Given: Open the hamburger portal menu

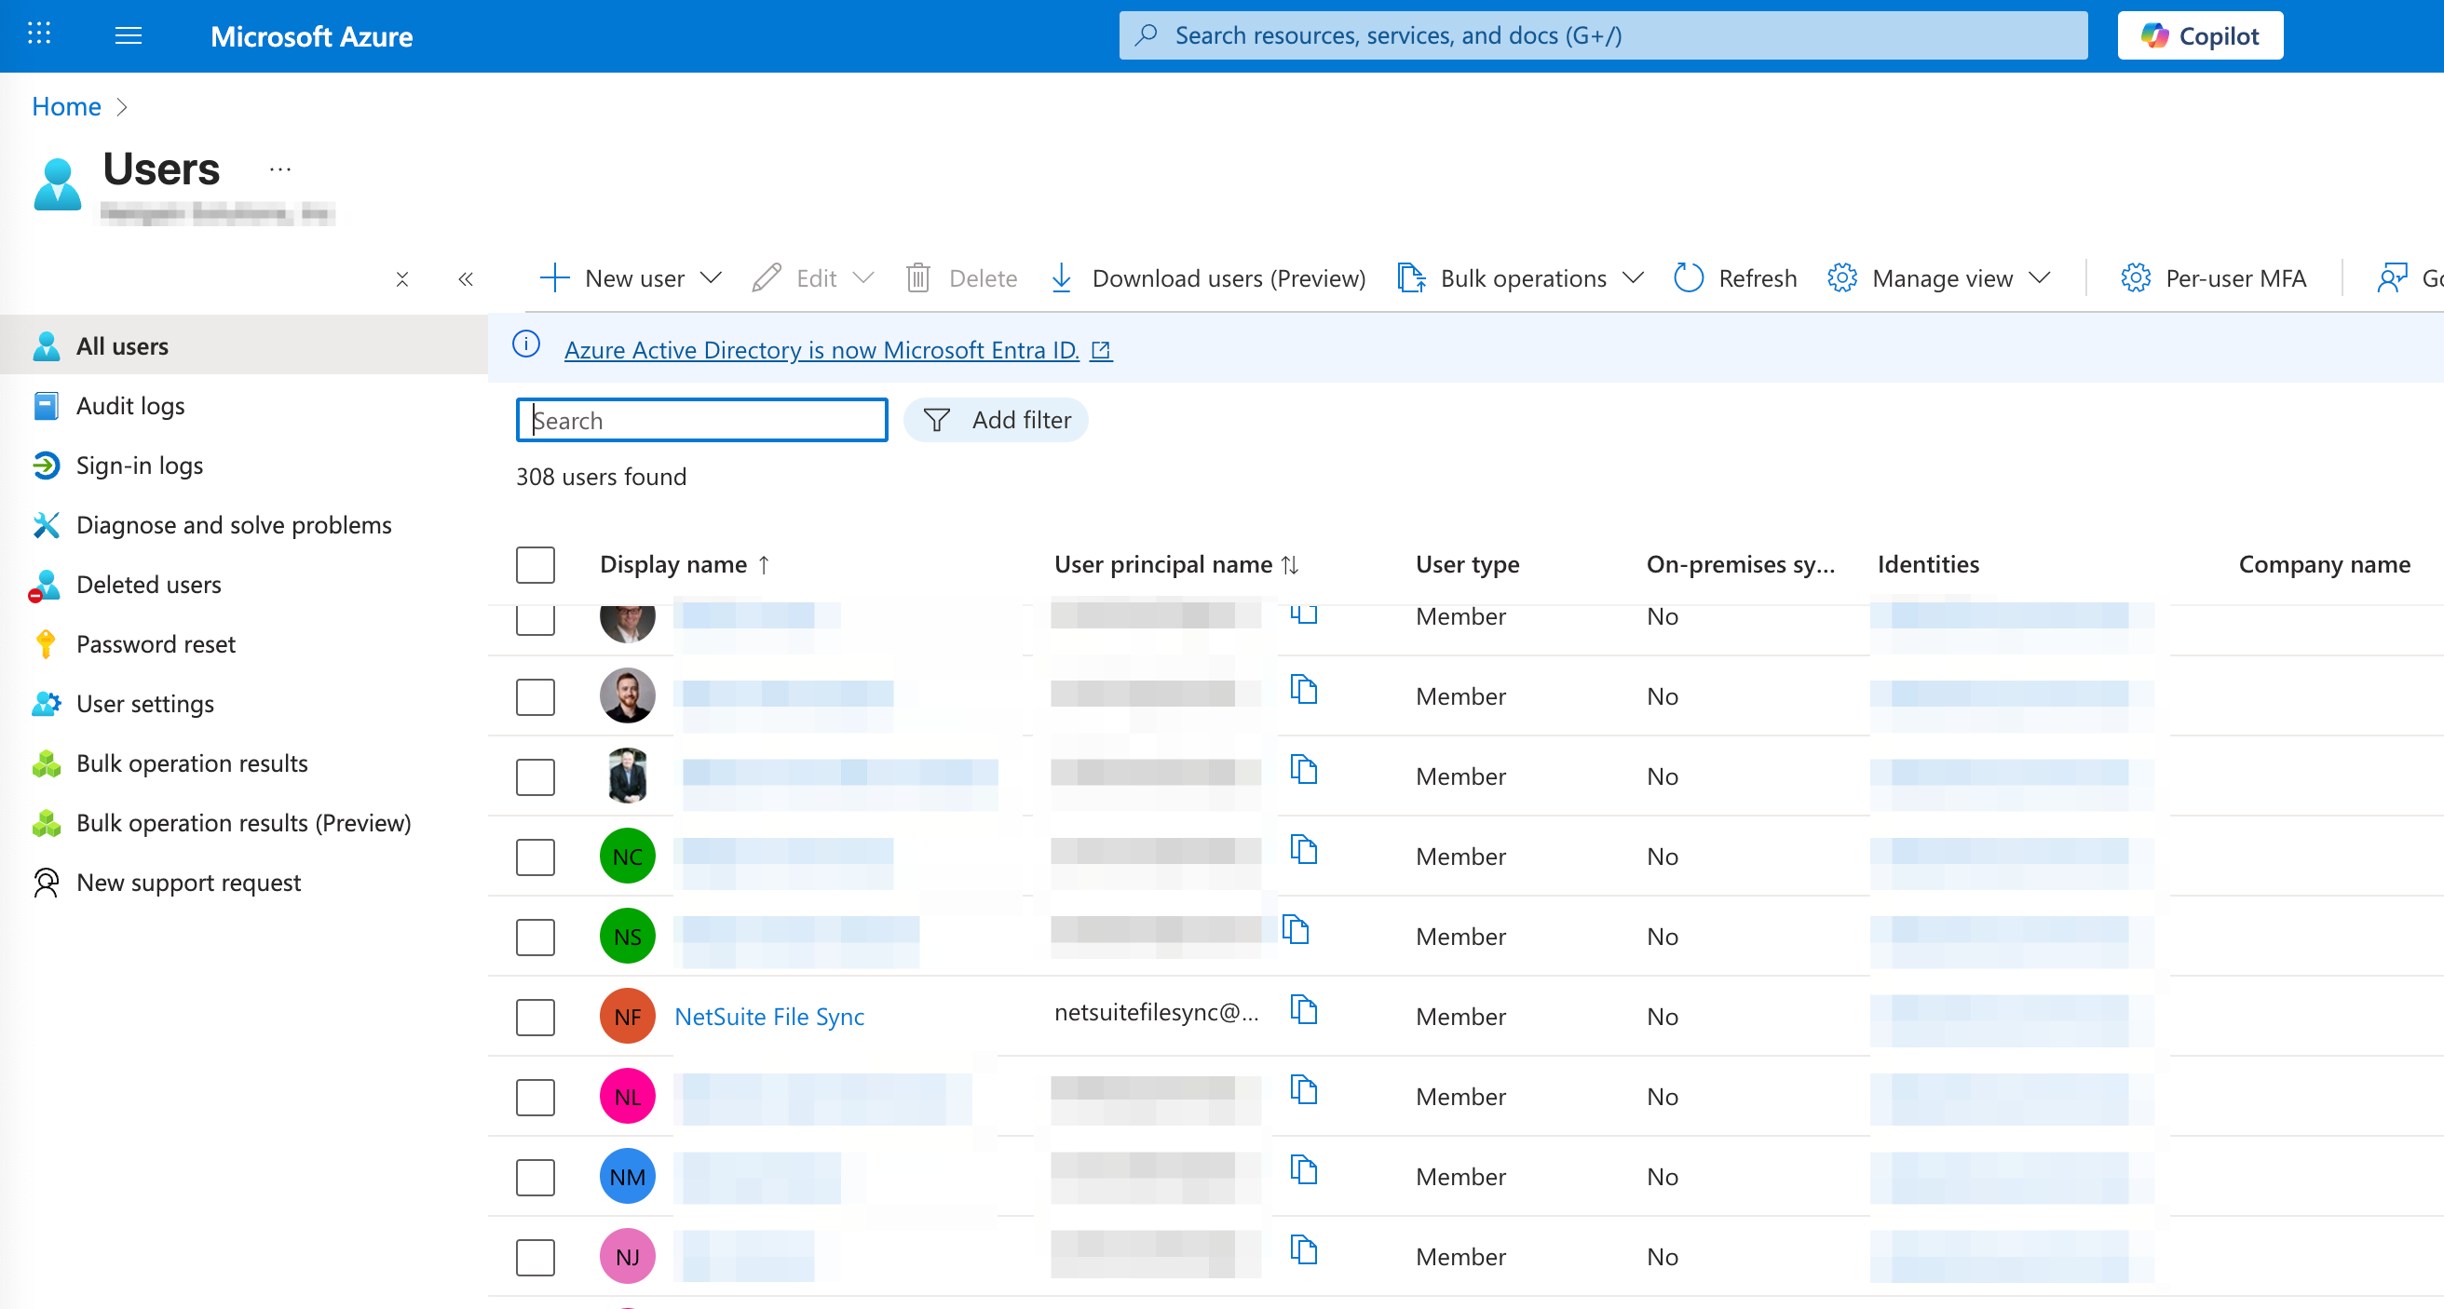Looking at the screenshot, I should pos(129,35).
